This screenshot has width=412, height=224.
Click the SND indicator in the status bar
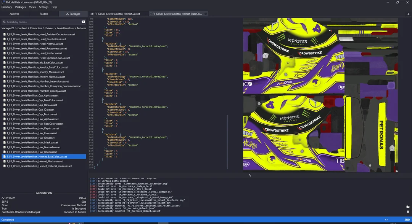point(407,219)
